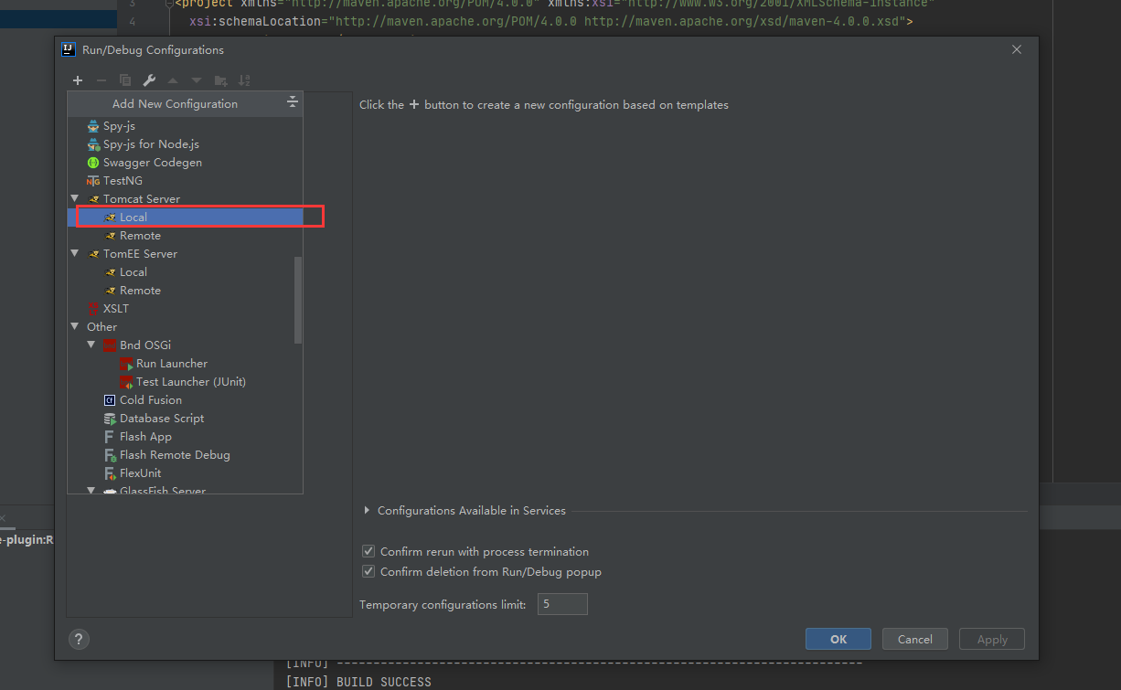Click the Database Script icon
Image resolution: width=1121 pixels, height=690 pixels.
click(x=110, y=419)
